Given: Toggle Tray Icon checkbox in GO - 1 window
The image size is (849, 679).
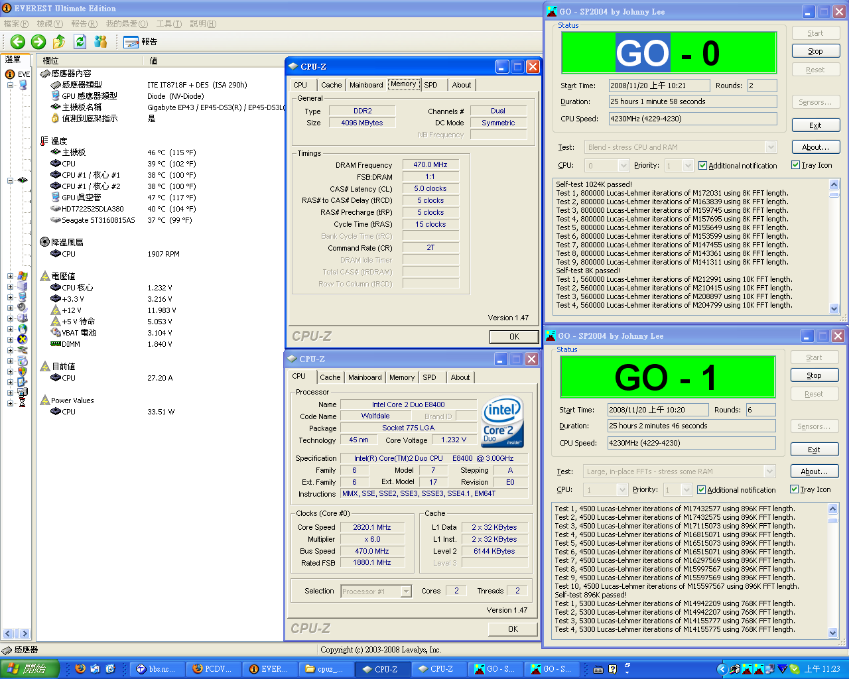Looking at the screenshot, I should [x=794, y=489].
